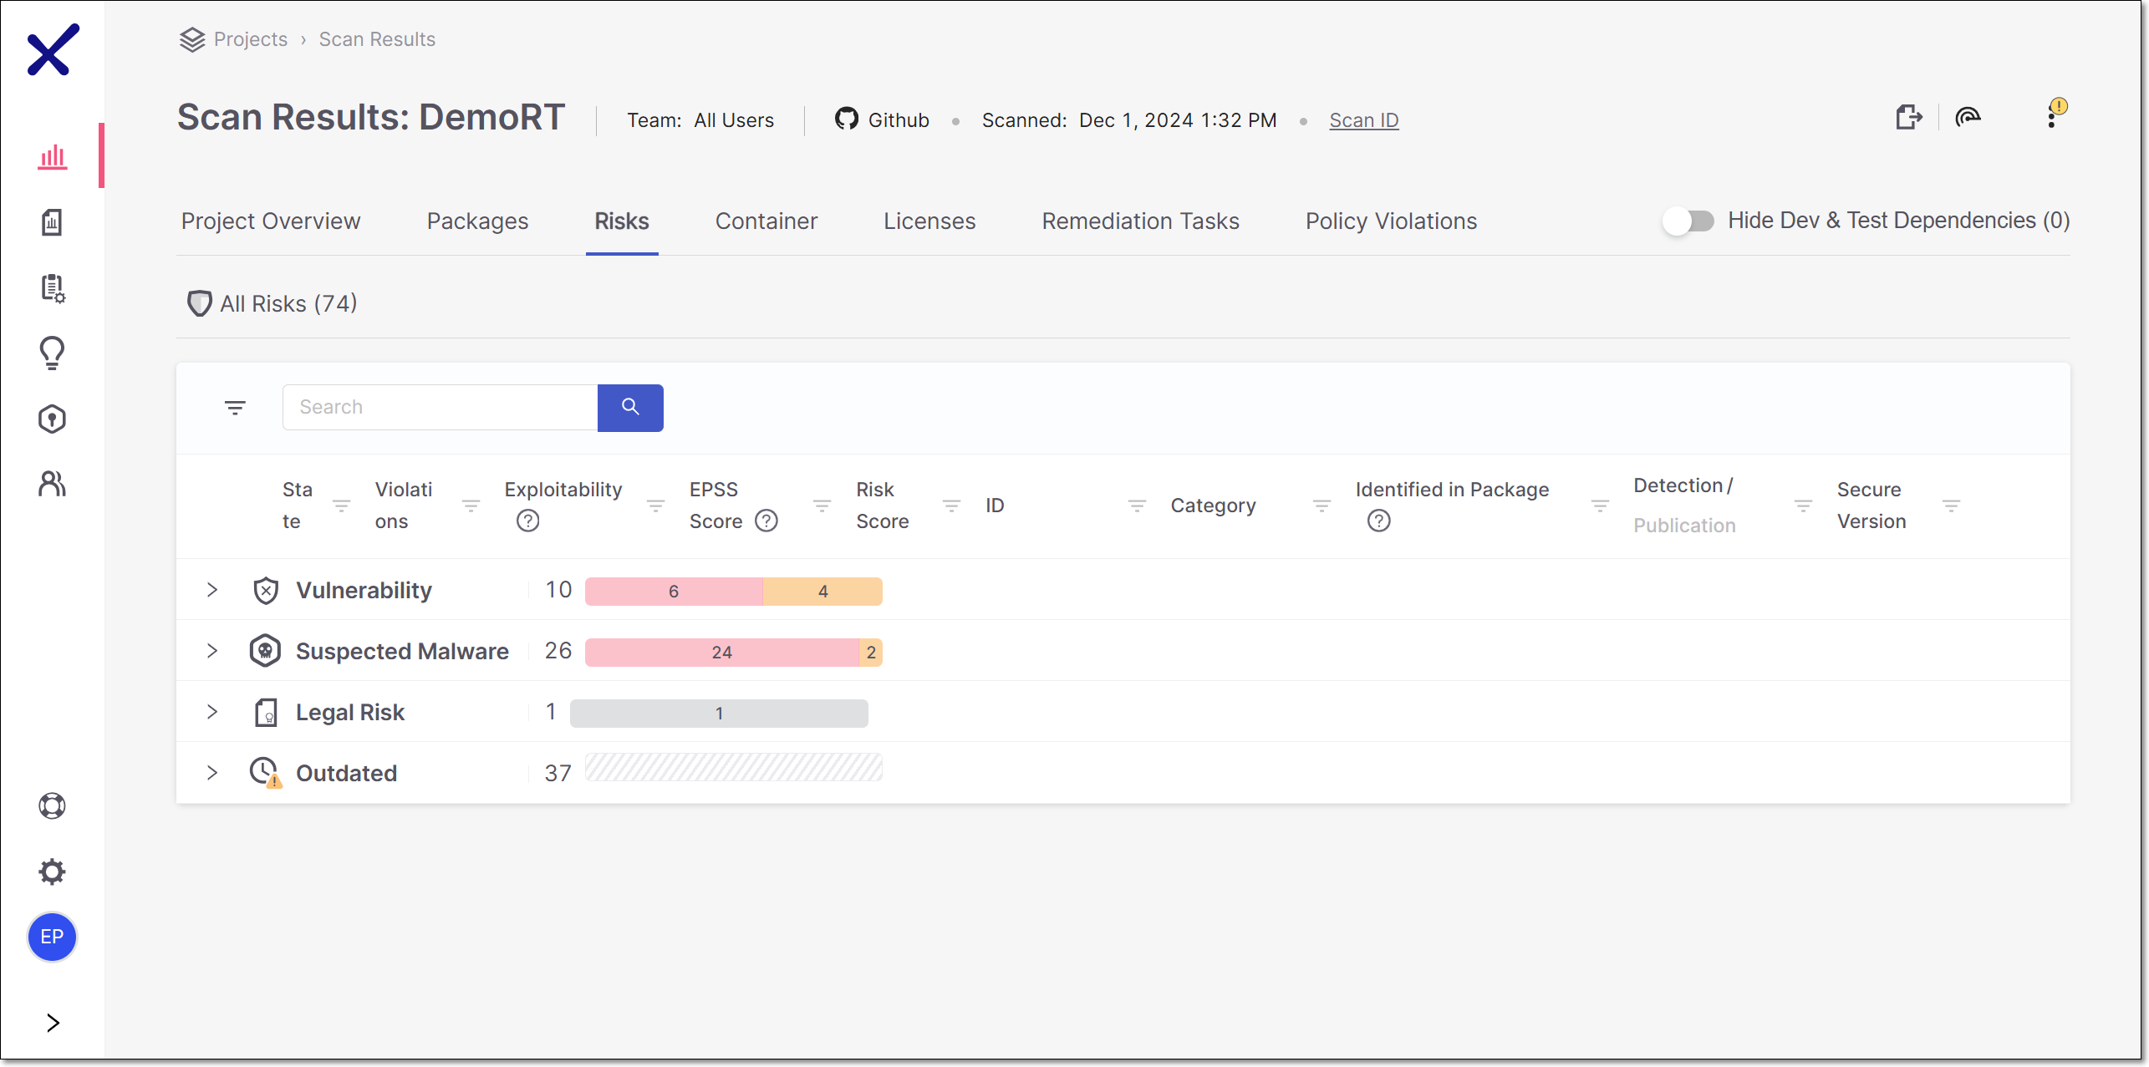Click the hatched Outdated bar

point(734,767)
